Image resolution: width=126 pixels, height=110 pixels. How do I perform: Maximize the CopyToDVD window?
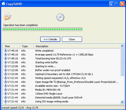point(117,4)
